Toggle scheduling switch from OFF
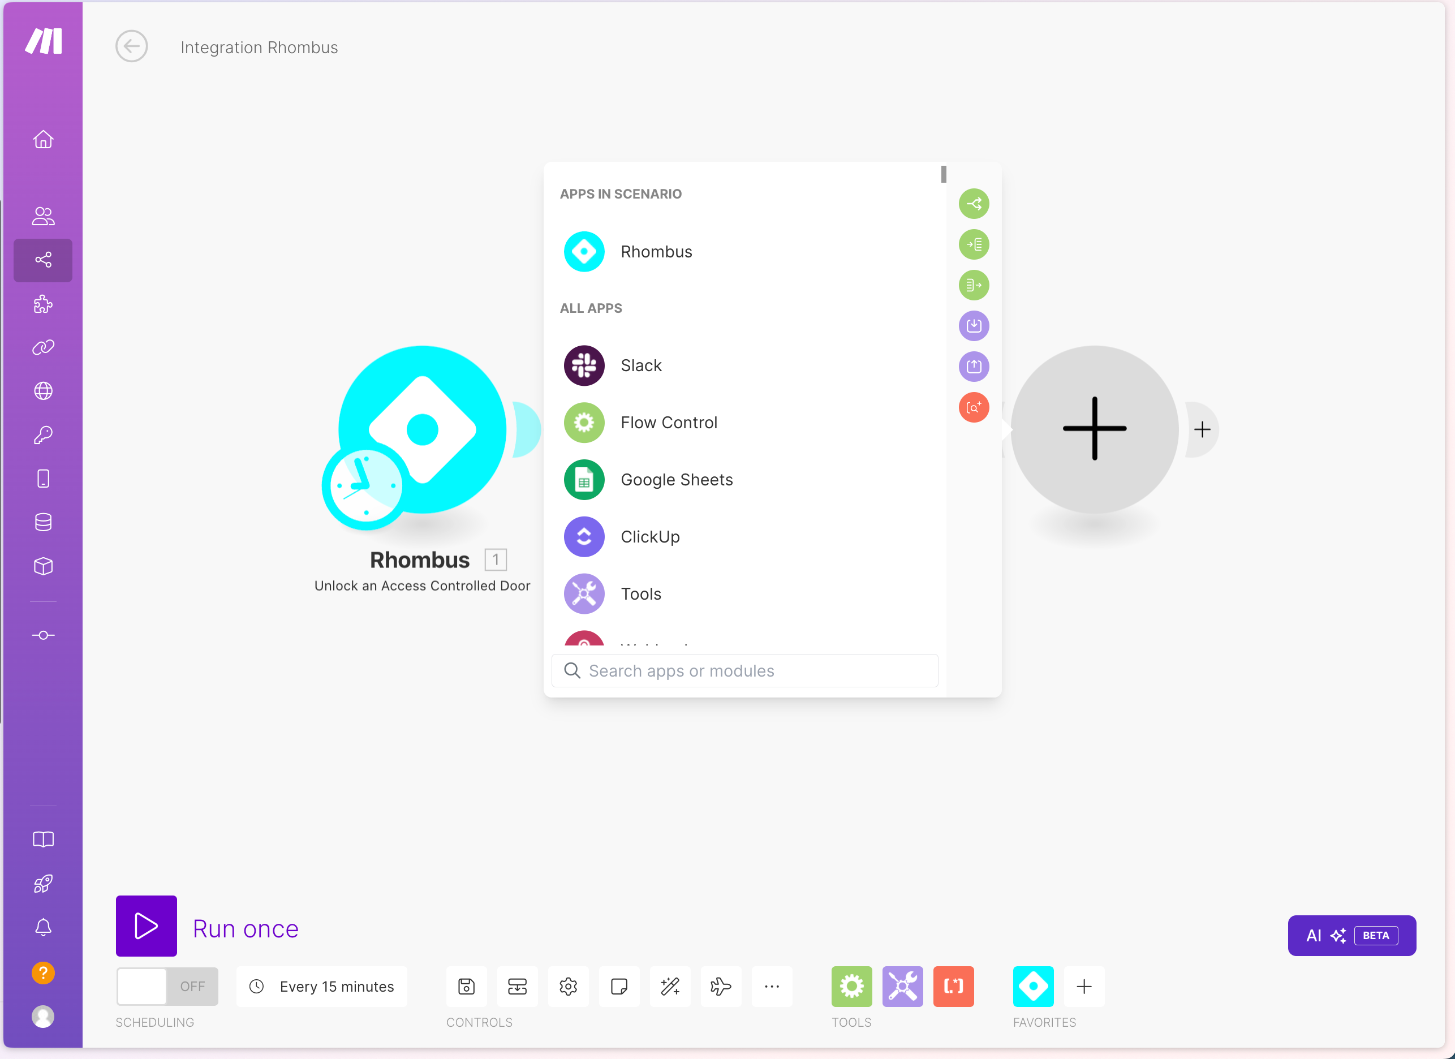The height and width of the screenshot is (1059, 1455). (x=167, y=987)
